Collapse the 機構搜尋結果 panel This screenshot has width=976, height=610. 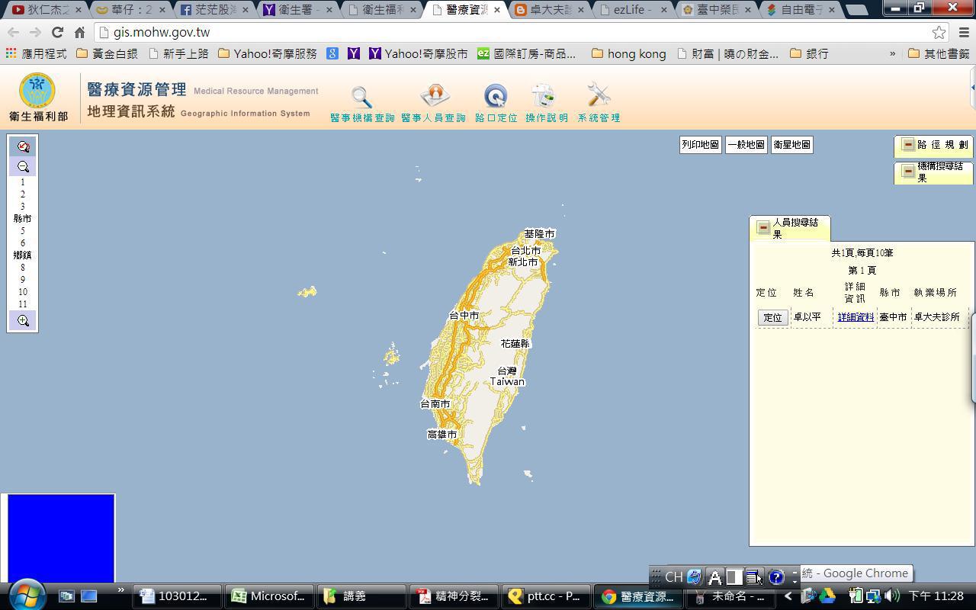908,172
